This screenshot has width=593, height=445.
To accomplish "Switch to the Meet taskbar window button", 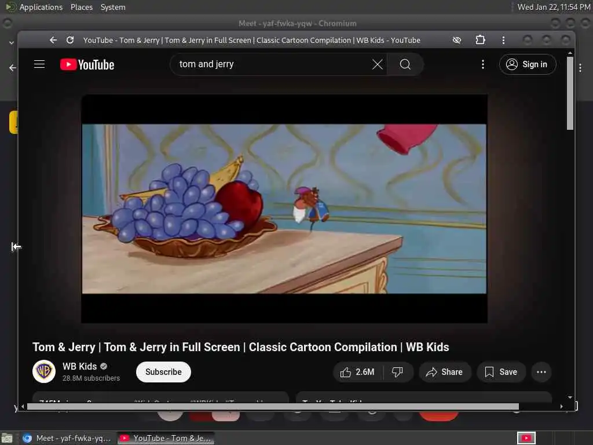I will [67, 438].
